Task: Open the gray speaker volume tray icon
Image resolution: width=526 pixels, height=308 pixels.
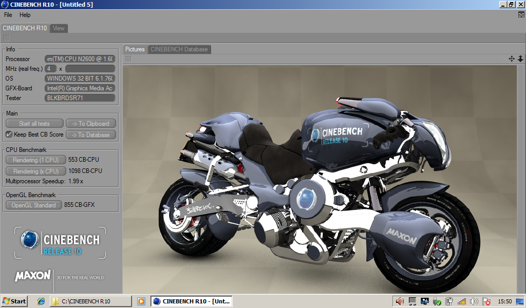Action: pyautogui.click(x=474, y=301)
